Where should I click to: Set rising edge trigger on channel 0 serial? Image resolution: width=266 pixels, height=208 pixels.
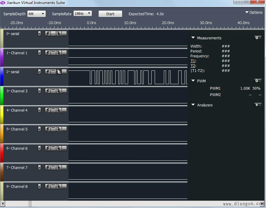[x=48, y=34]
